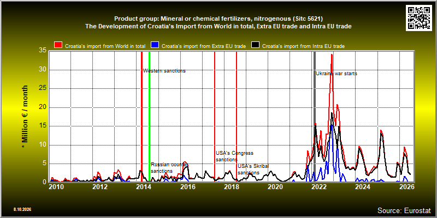Click the subtitle about Croatia's Import development
This screenshot has width=437, height=218.
click(218, 27)
